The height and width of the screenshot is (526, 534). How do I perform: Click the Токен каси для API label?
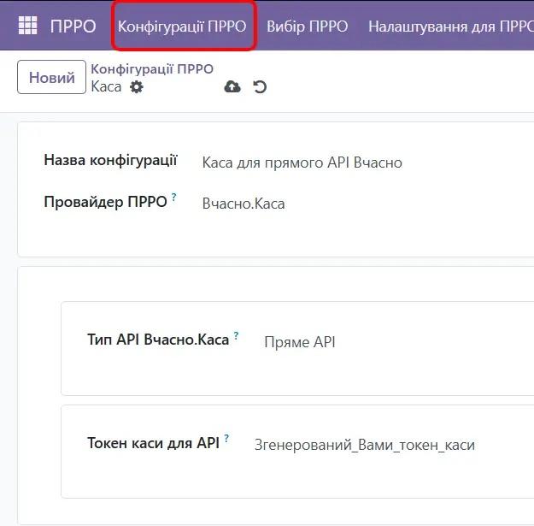click(x=154, y=443)
